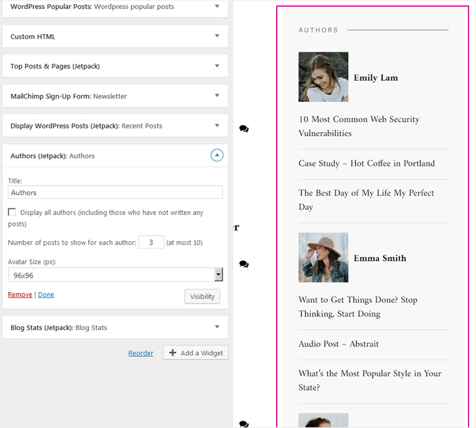Expand the MailChimp Sign-Up Form widget arrow
Viewport: 476px width, 428px height.
coord(217,96)
